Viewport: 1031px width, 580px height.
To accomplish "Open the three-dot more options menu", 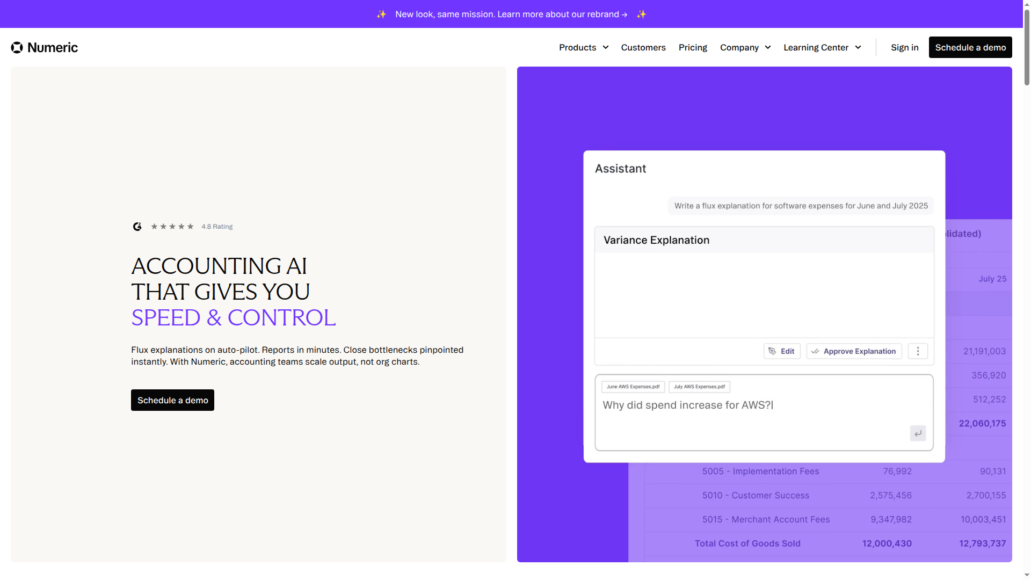I will (x=918, y=351).
